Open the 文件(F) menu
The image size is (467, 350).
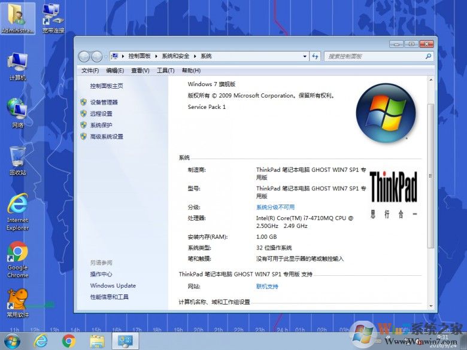[x=90, y=71]
